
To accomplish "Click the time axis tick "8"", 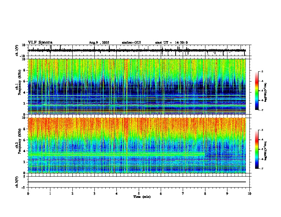I will pyautogui.click(x=205, y=194).
